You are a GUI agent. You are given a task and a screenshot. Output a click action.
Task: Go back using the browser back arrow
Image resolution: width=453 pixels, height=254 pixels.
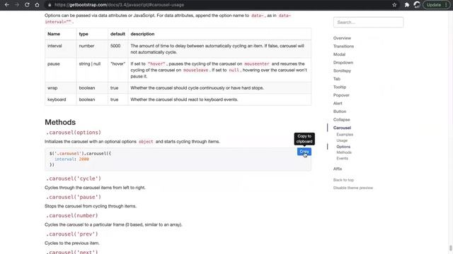coord(7,5)
